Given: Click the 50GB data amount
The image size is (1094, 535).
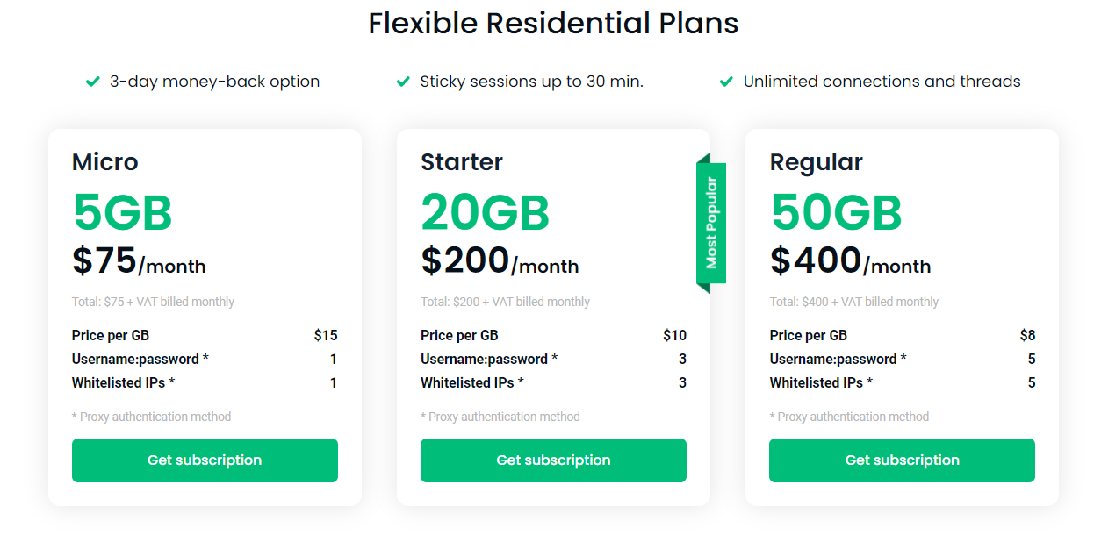Looking at the screenshot, I should (x=836, y=212).
